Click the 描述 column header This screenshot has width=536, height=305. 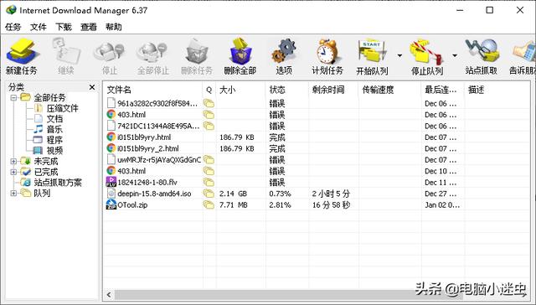coord(497,90)
